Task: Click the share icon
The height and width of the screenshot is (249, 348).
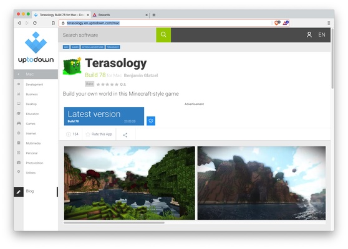Action: click(x=125, y=135)
